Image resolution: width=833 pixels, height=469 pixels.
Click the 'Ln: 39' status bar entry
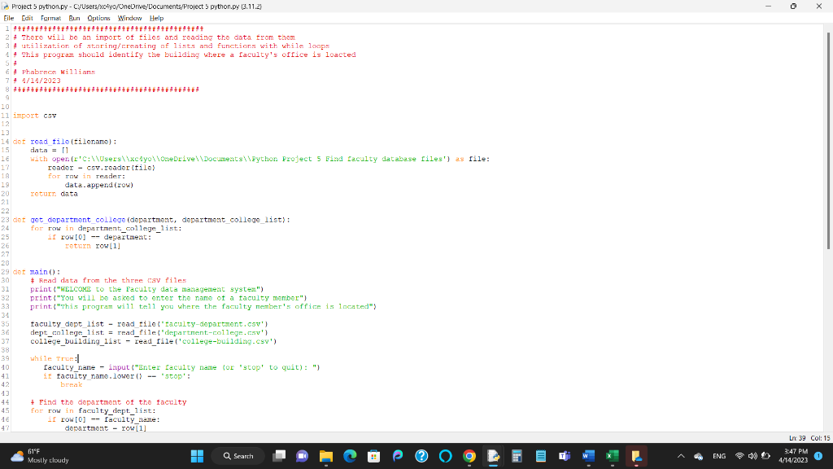click(797, 438)
